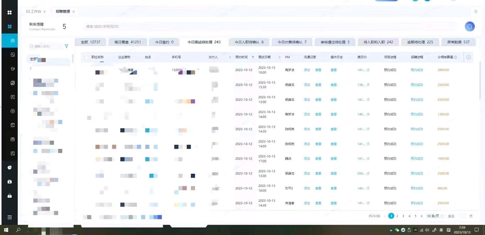Click the volume icon in system tray
Screen dimensions: 485x235
click(x=427, y=230)
